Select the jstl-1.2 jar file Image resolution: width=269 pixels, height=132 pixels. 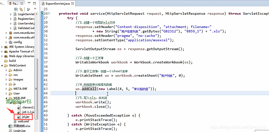click(x=26, y=112)
